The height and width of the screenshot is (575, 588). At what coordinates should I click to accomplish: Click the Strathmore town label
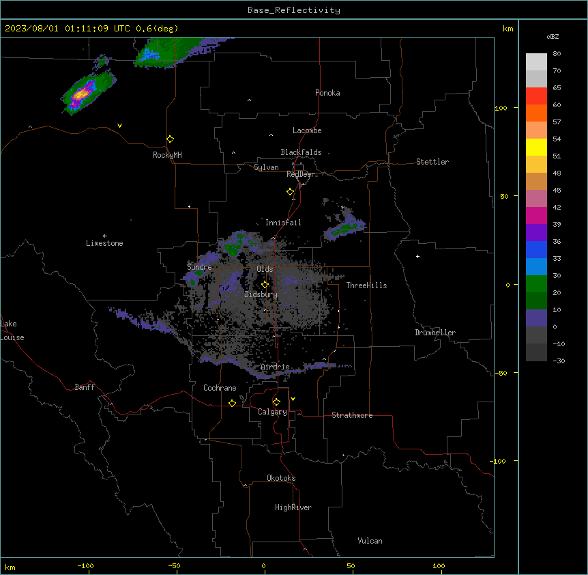tap(352, 415)
